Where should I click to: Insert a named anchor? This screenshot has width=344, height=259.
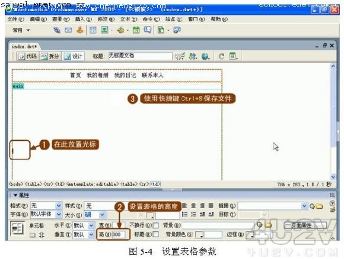pyautogui.click(x=80, y=30)
